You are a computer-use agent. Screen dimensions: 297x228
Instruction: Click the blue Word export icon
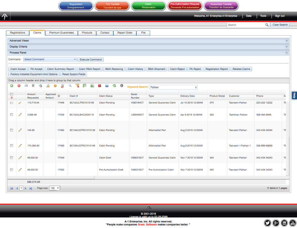(107, 86)
